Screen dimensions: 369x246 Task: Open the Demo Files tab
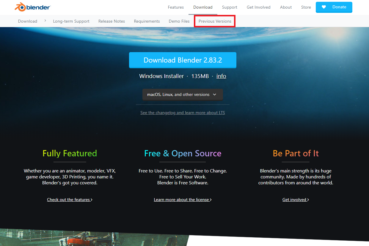179,21
